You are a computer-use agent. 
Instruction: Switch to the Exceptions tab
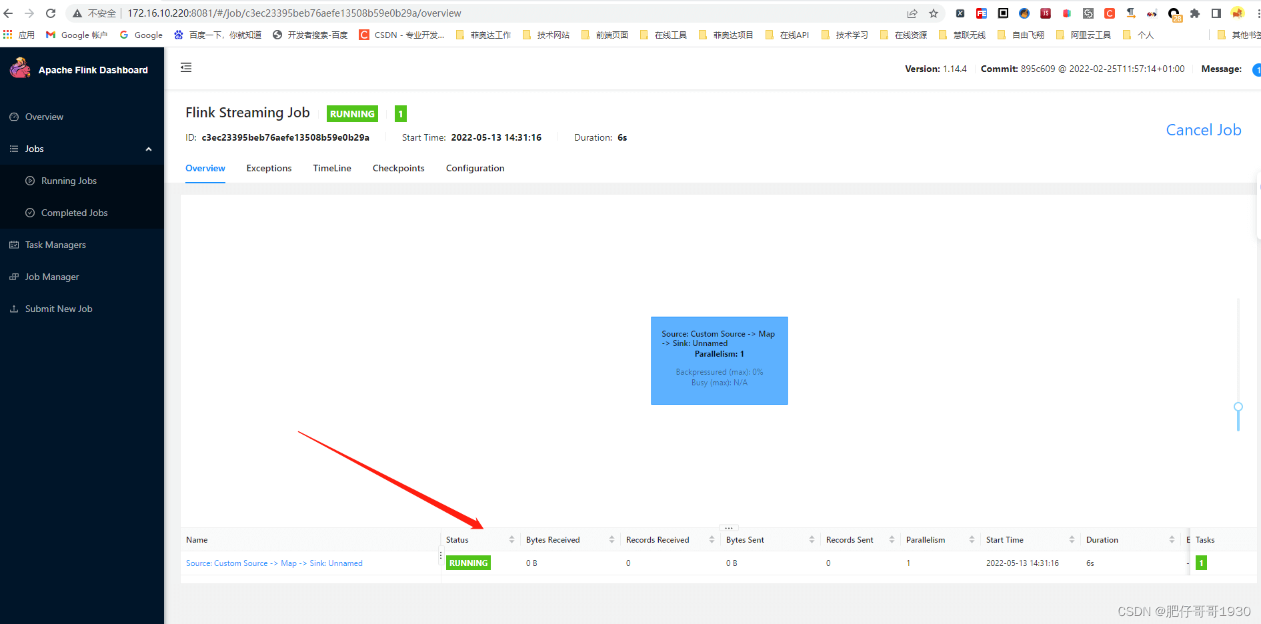point(269,168)
